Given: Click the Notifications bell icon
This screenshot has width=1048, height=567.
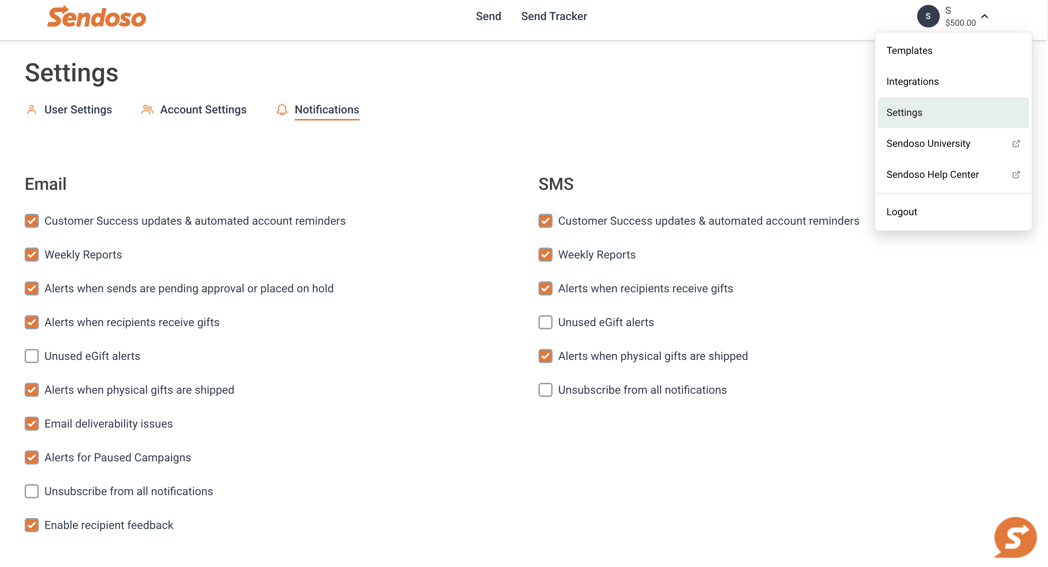Looking at the screenshot, I should click(x=282, y=110).
